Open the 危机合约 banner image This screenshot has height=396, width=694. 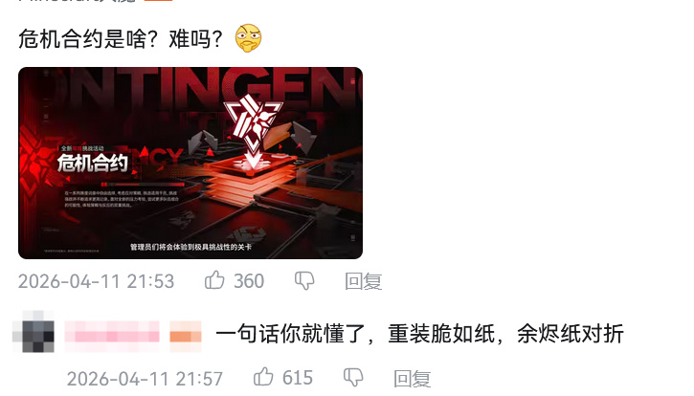click(190, 163)
